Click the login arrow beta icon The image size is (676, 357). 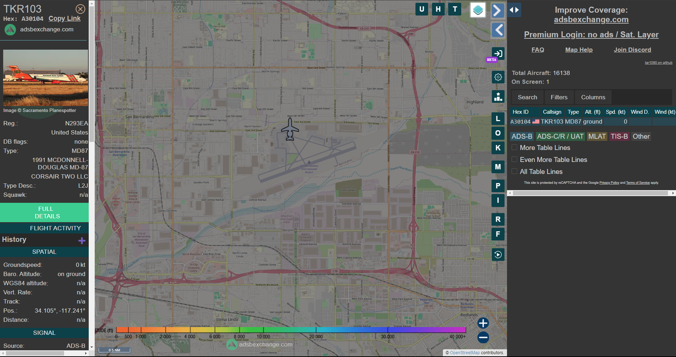[498, 54]
